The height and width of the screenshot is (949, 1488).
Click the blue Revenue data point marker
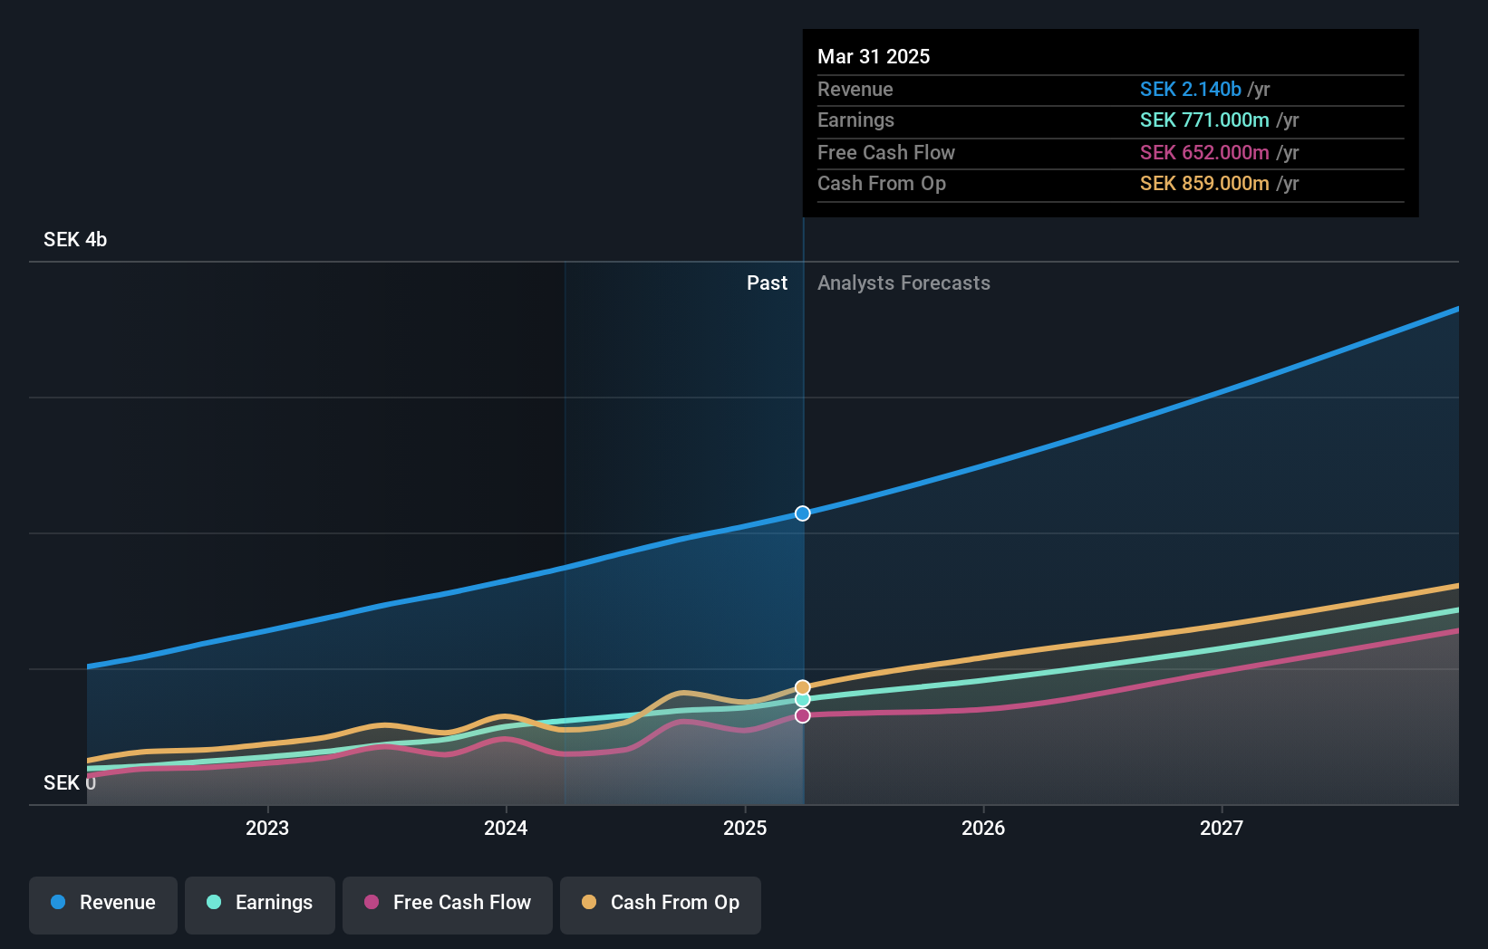(803, 513)
